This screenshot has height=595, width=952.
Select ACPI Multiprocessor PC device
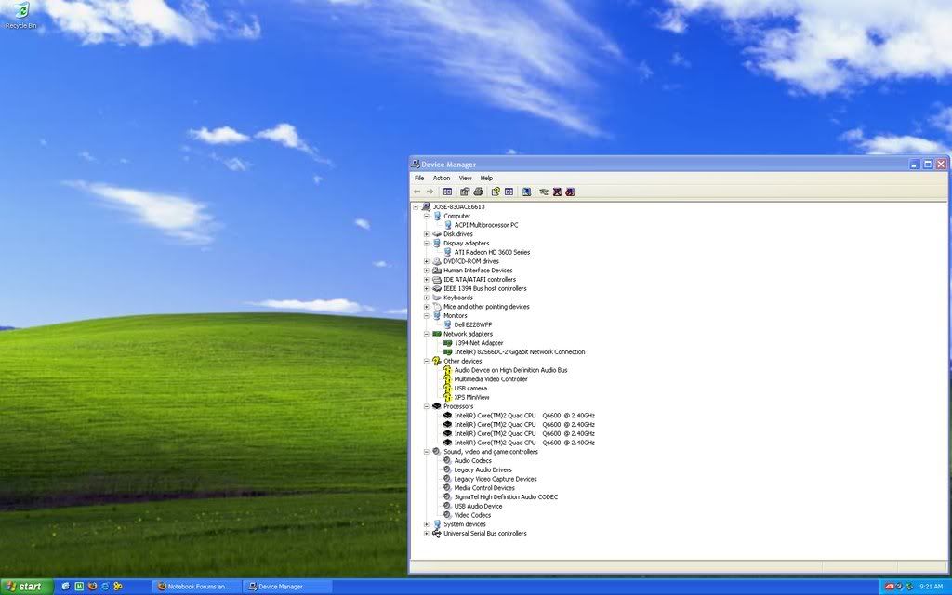(x=486, y=225)
